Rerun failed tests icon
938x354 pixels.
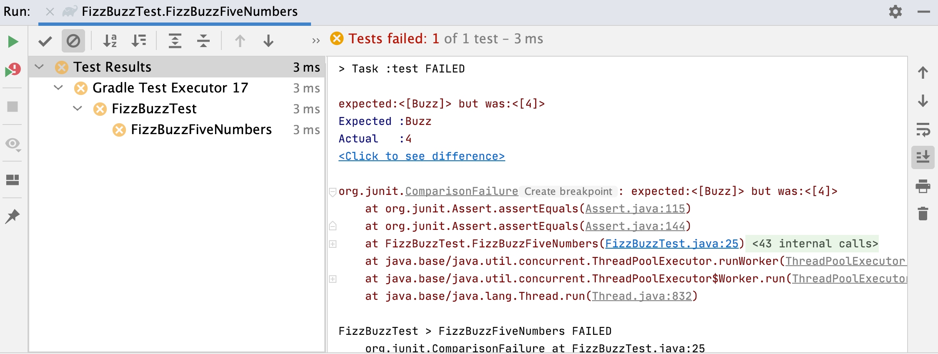pos(13,70)
